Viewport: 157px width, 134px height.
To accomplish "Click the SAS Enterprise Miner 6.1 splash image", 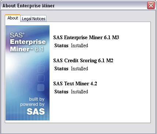I will click(28, 73).
